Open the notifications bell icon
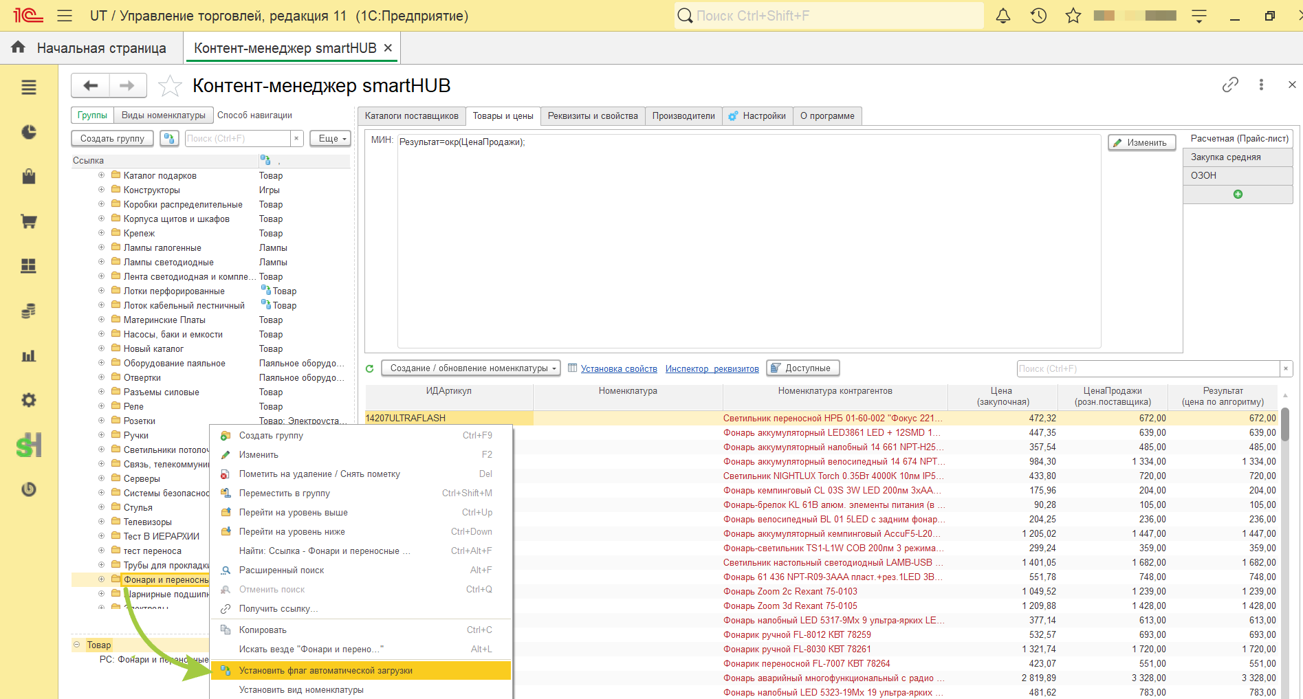The height and width of the screenshot is (699, 1303). coord(1003,16)
